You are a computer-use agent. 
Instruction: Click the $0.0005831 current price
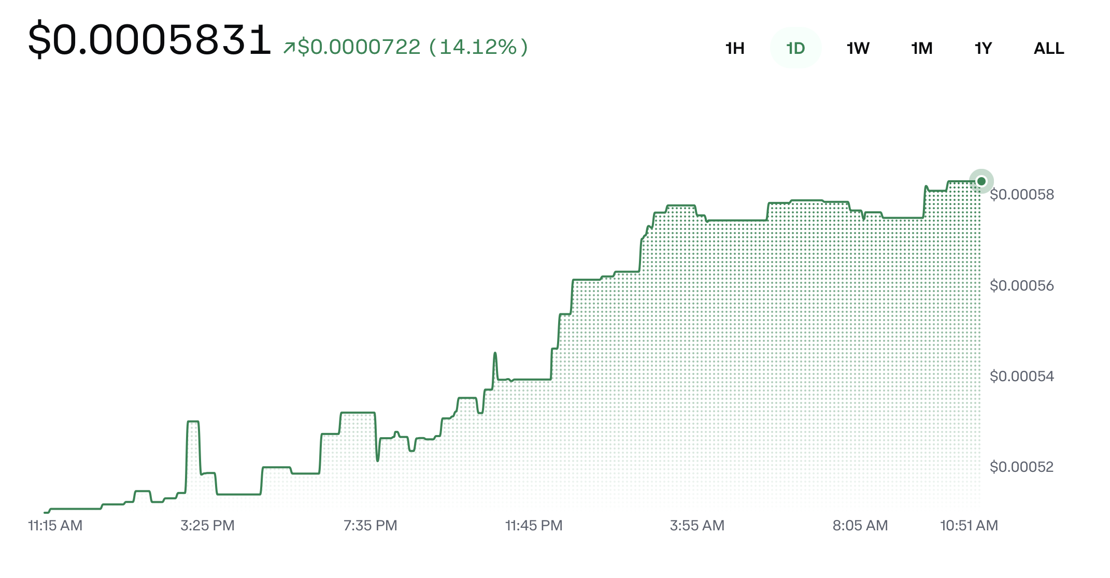[x=149, y=40]
